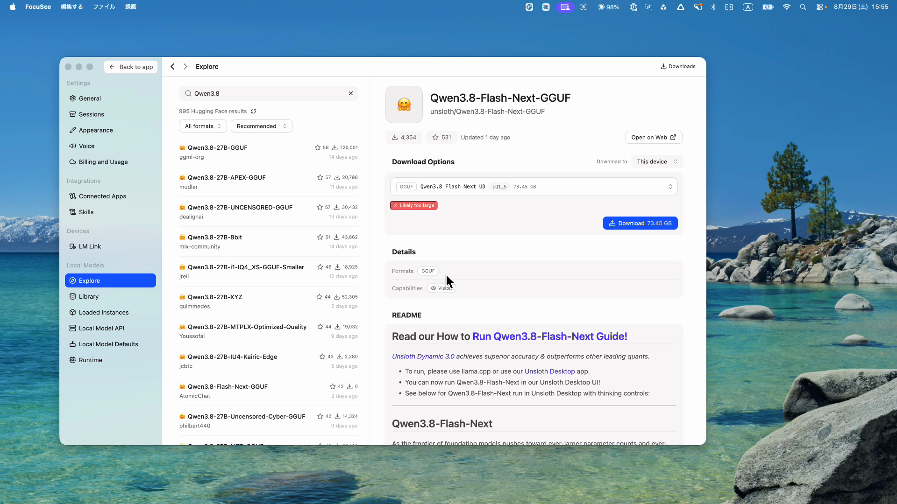Click the star icon on Qwen3.8-27B-GGUF
This screenshot has width=897, height=504.
click(318, 147)
